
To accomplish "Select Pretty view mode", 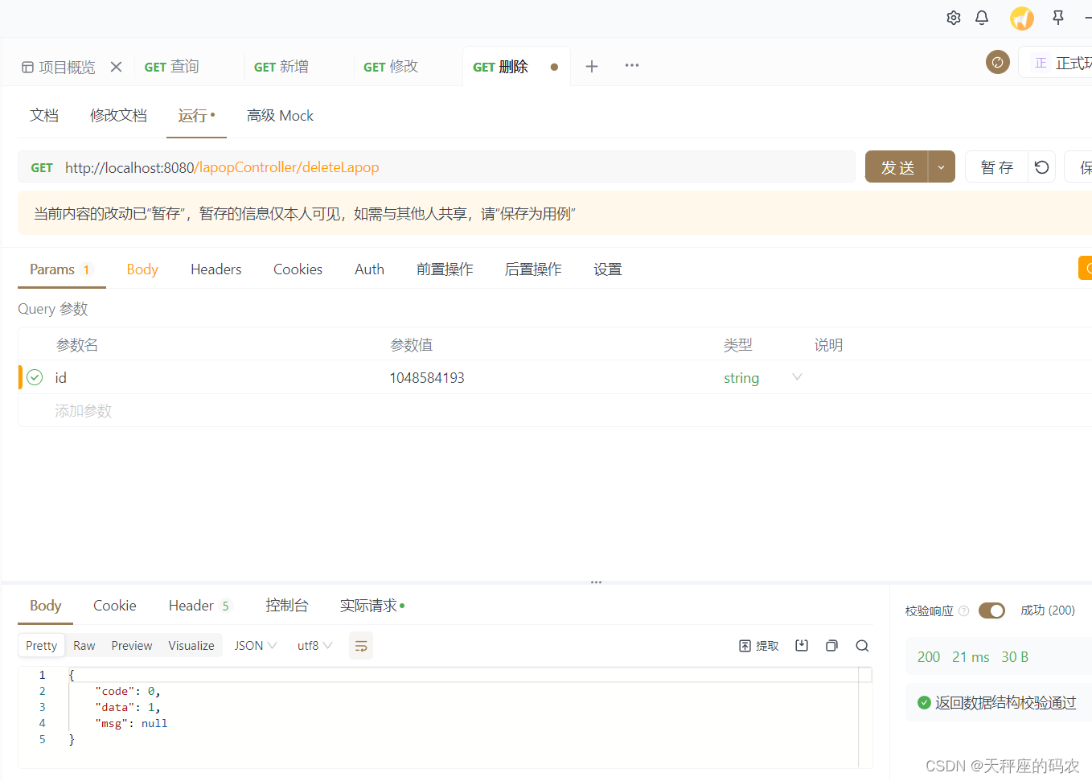I will pyautogui.click(x=41, y=646).
